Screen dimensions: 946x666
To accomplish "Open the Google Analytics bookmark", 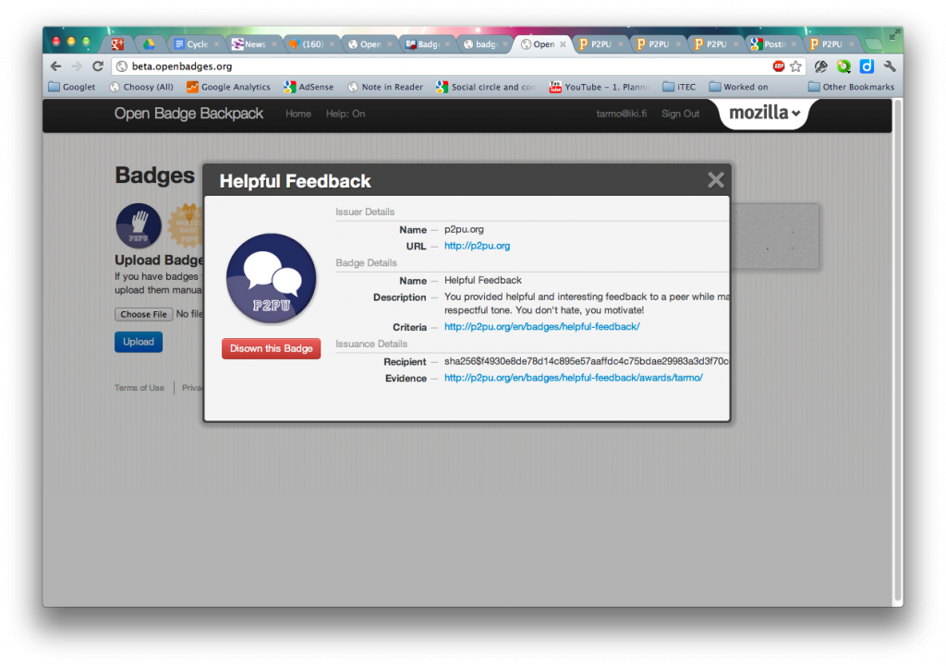I will tap(228, 87).
